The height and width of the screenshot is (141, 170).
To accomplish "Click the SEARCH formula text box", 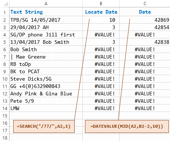I will (x=44, y=126).
